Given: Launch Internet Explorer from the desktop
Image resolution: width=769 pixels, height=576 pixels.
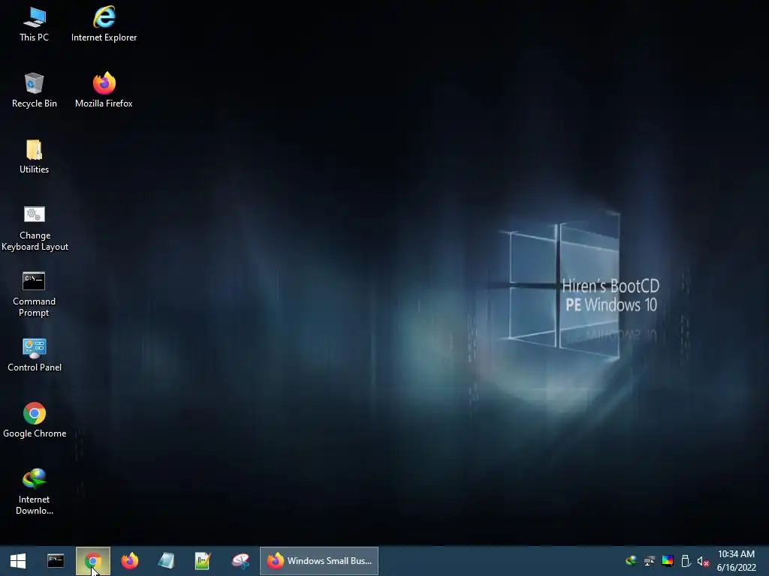Looking at the screenshot, I should pyautogui.click(x=104, y=25).
